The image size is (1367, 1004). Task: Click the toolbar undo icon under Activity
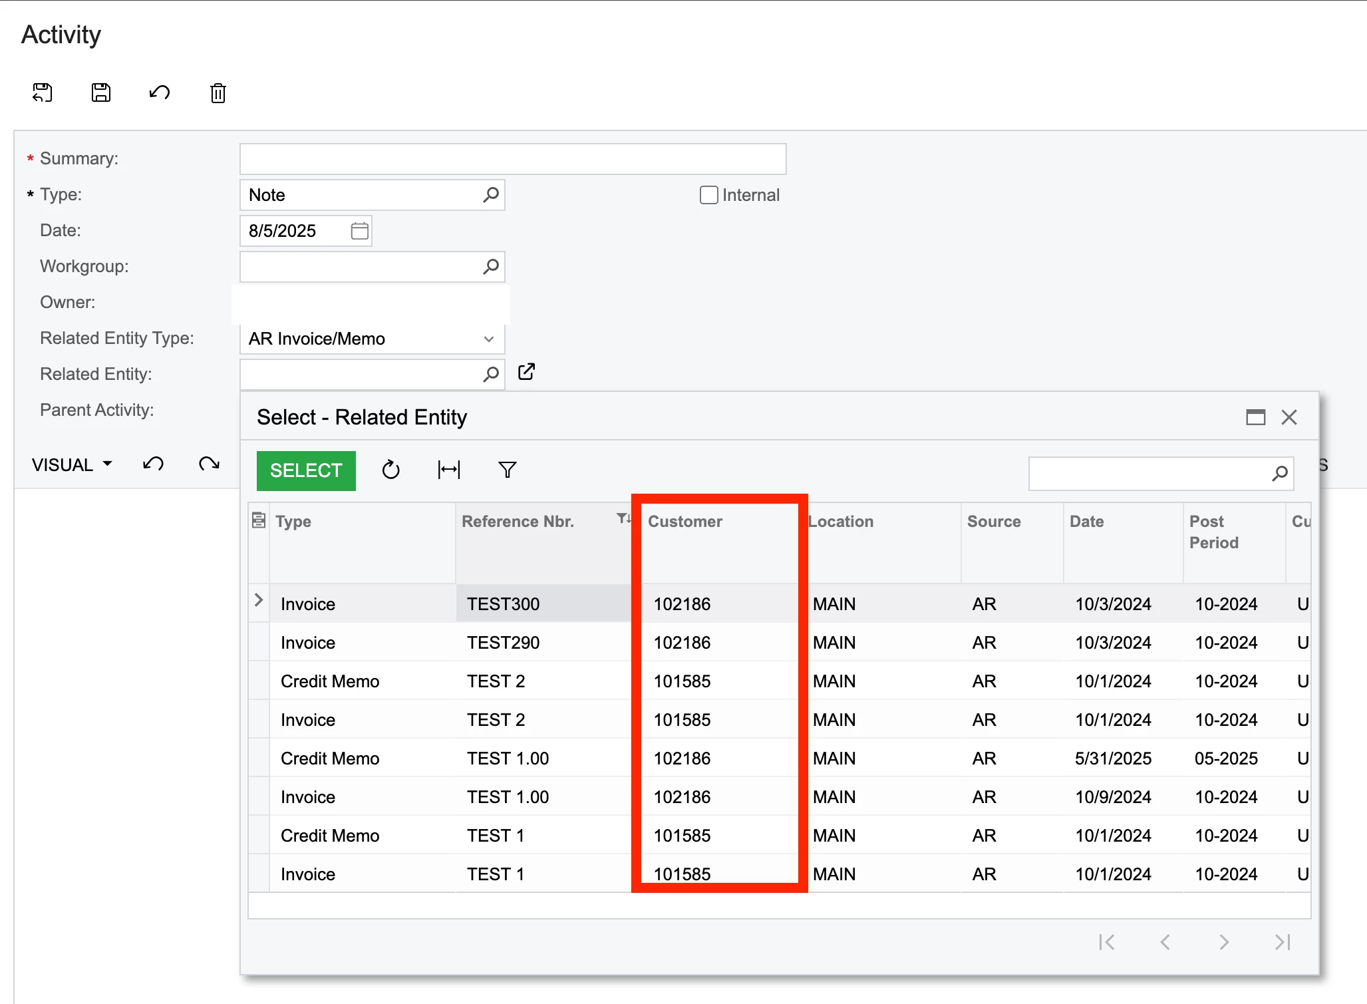pyautogui.click(x=160, y=92)
